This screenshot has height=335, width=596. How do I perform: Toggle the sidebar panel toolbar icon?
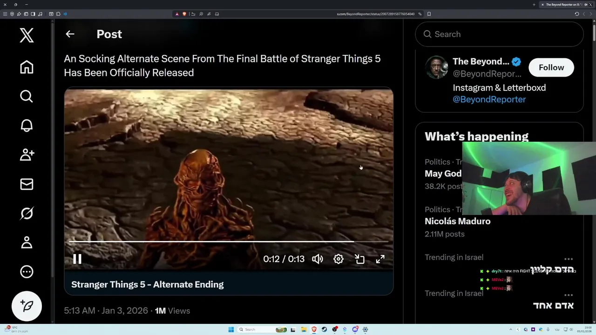(x=33, y=14)
